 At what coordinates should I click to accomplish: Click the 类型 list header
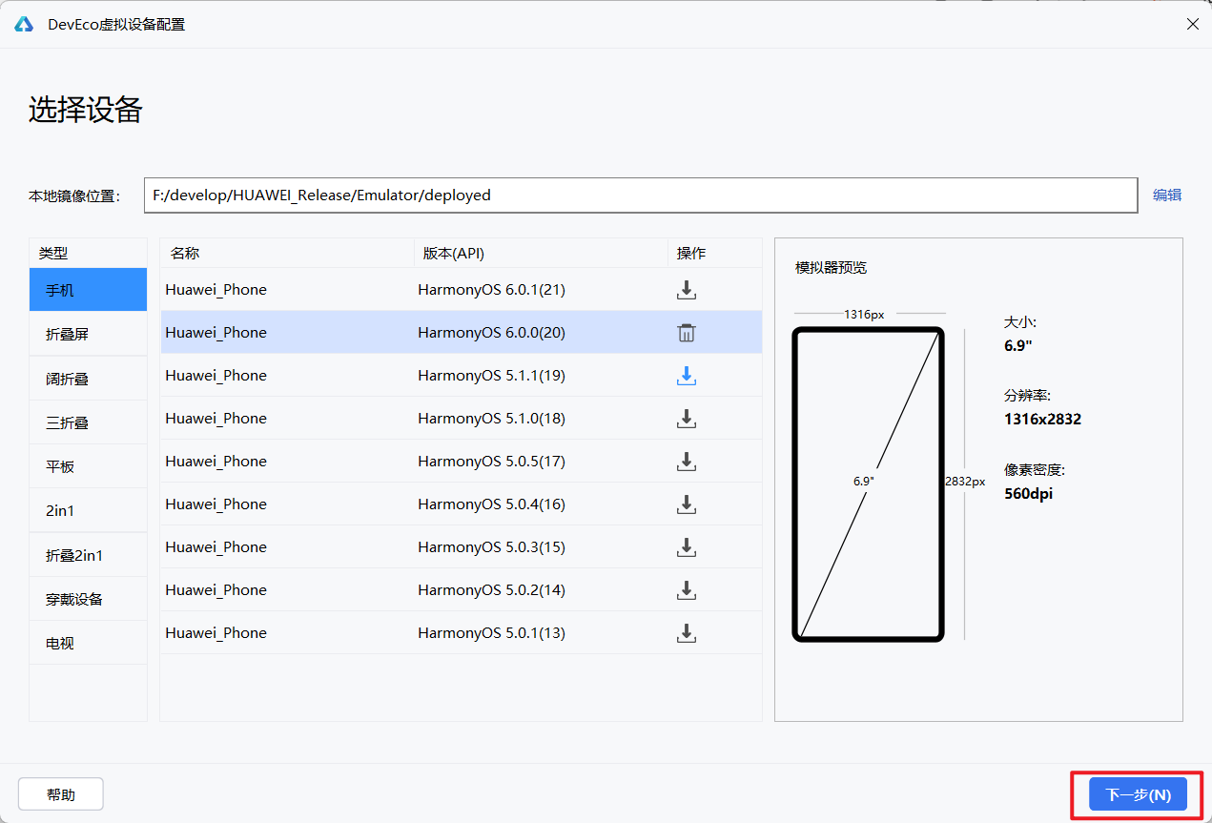pyautogui.click(x=88, y=253)
